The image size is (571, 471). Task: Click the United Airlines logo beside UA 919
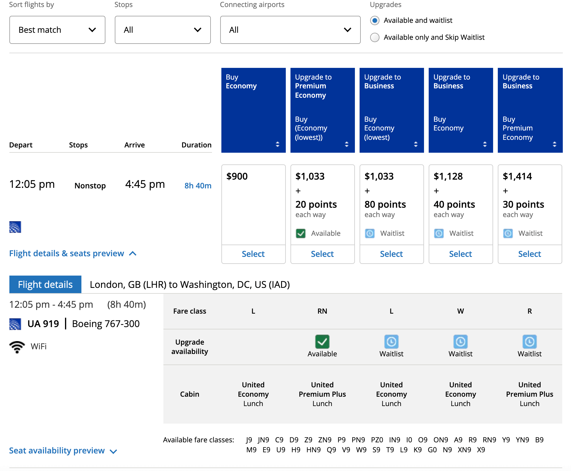15,323
